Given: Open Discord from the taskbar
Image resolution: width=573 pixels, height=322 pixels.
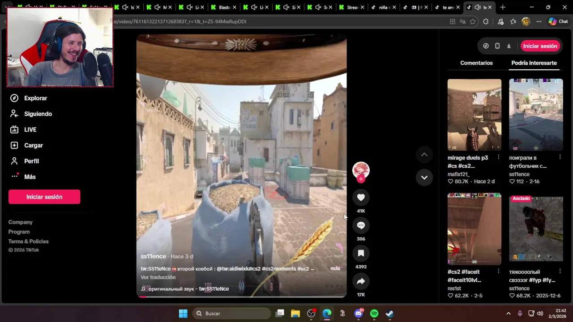Looking at the screenshot, I should (x=359, y=314).
